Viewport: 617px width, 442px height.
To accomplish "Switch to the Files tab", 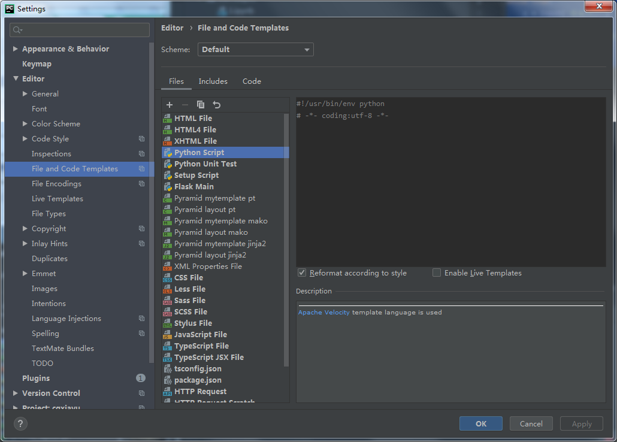I will tap(176, 81).
